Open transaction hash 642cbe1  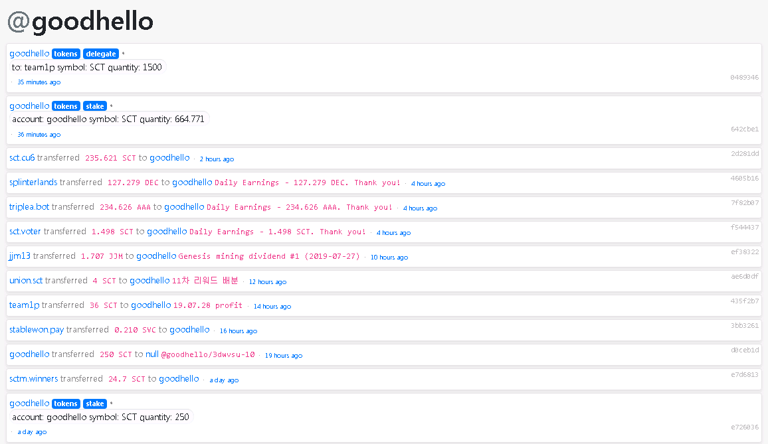pos(745,129)
